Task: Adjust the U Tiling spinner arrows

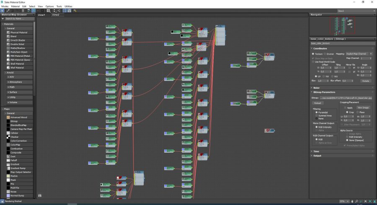Action: tap(345, 68)
